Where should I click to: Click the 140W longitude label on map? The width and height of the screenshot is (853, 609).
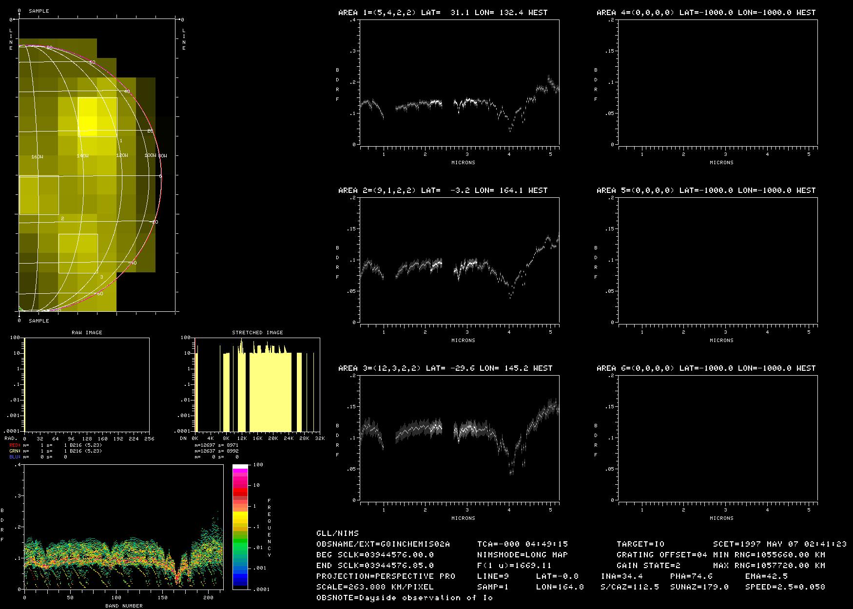point(82,156)
